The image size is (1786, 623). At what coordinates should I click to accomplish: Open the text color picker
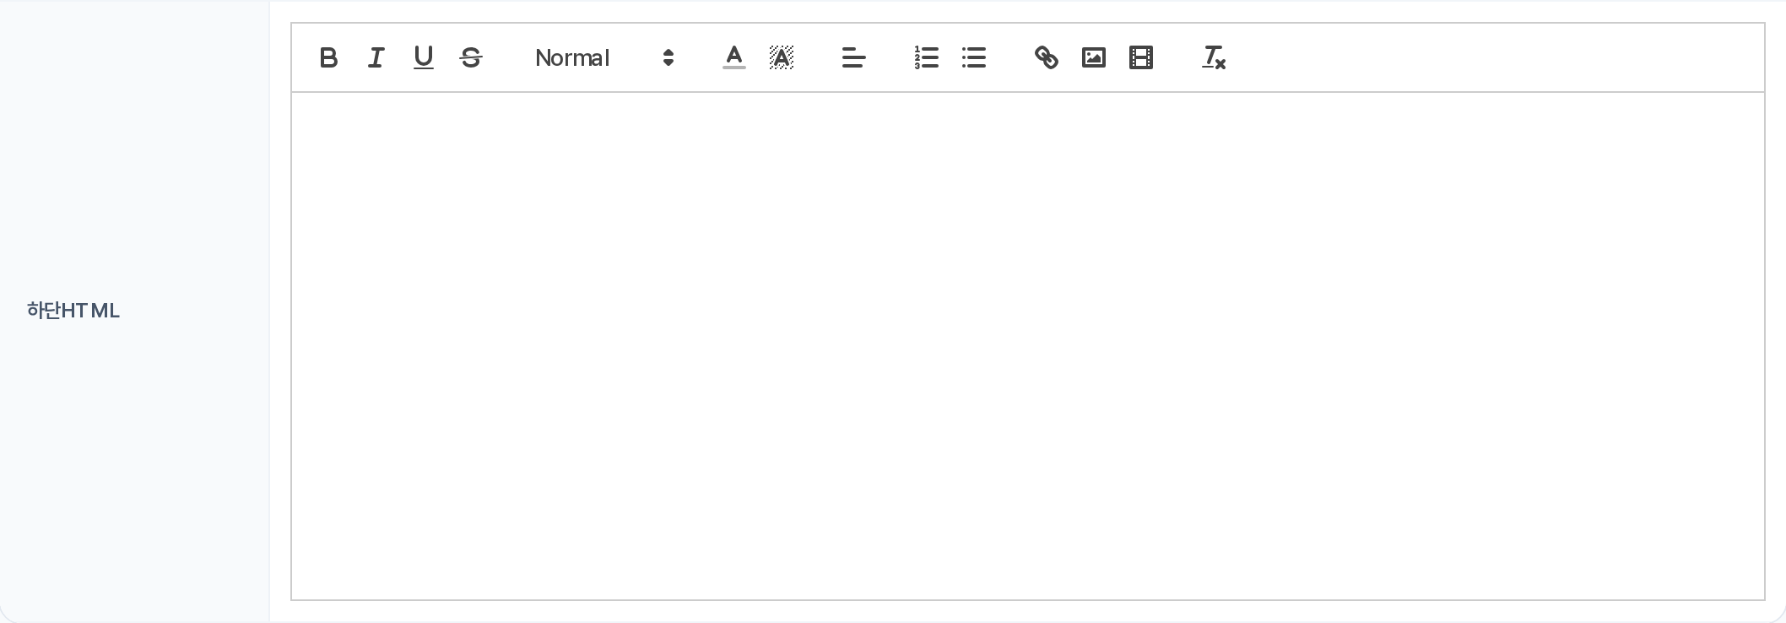coord(734,57)
